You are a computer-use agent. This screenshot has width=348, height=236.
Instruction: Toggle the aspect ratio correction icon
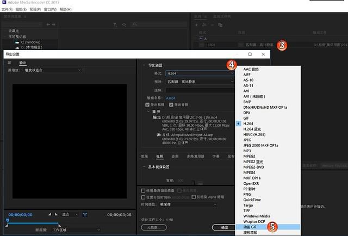tap(85, 214)
